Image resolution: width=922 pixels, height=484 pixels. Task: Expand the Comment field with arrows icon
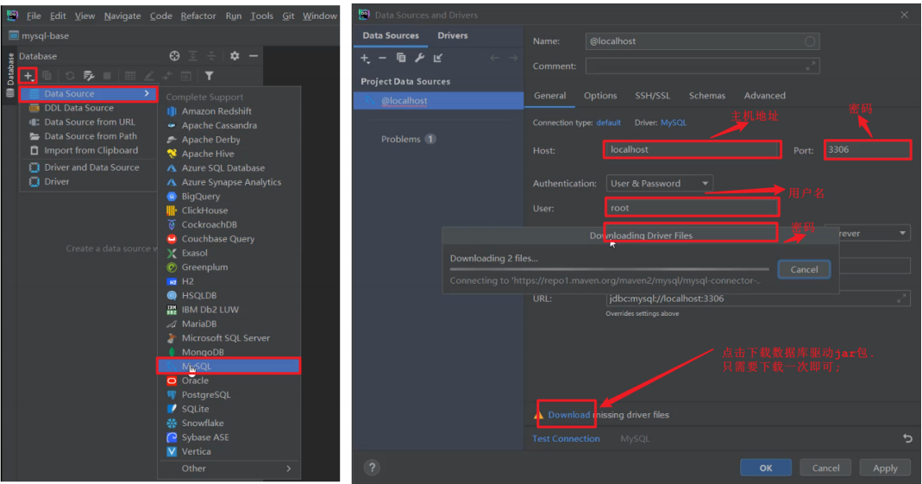(811, 66)
